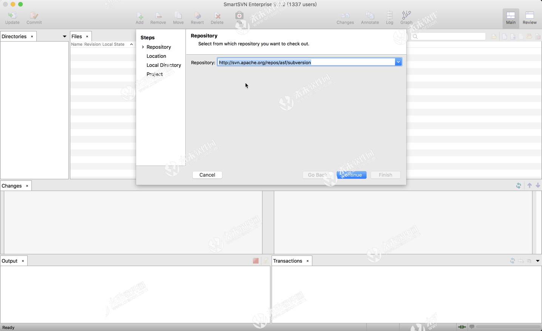
Task: Open the Changes toolbar tool
Action: point(345,18)
